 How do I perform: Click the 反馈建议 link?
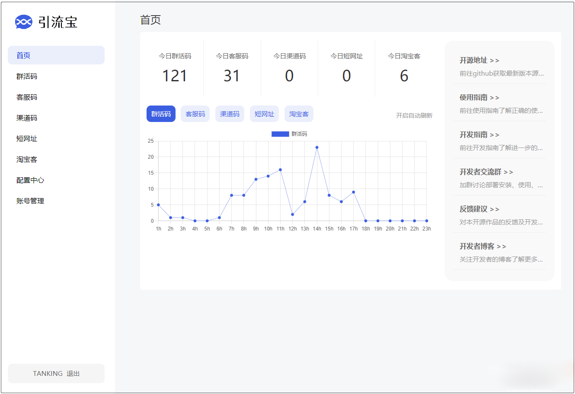pos(479,209)
